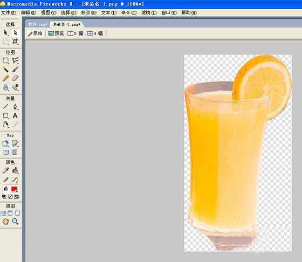Pick the Lasso tool
Viewport: 302px width, 262px height.
click(15, 60)
